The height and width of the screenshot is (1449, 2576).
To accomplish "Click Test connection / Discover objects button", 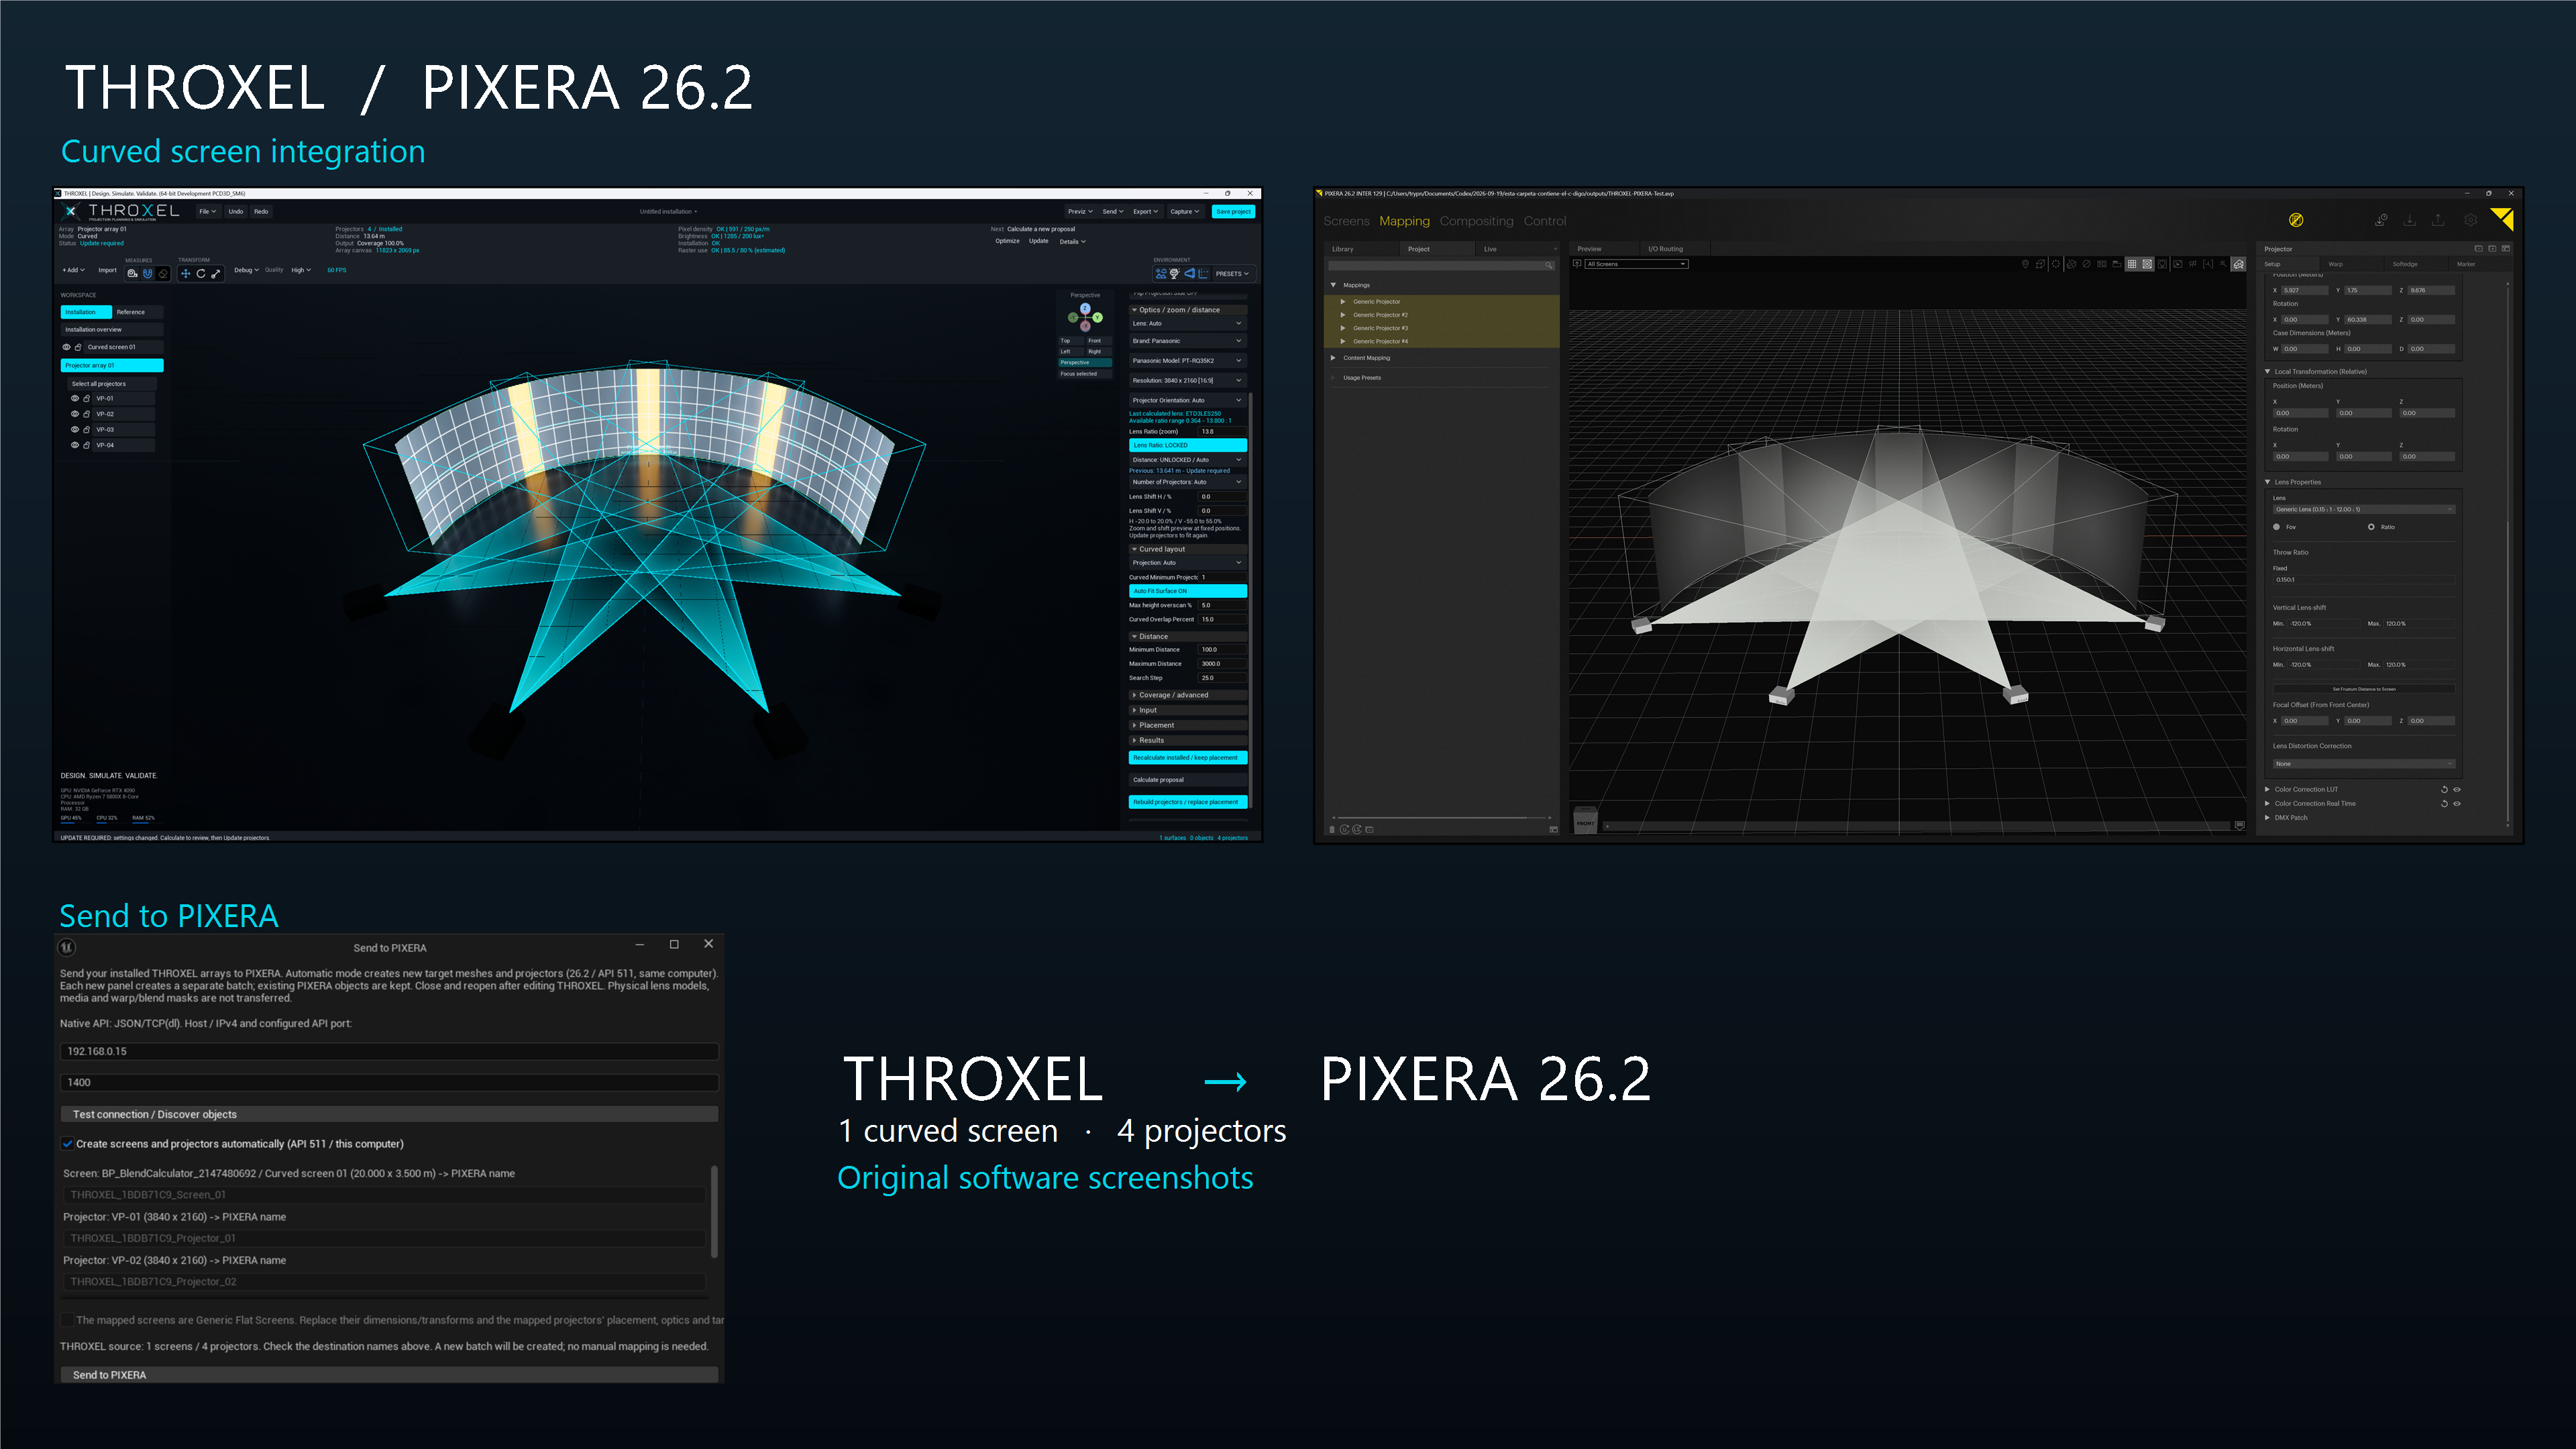I will point(389,1114).
